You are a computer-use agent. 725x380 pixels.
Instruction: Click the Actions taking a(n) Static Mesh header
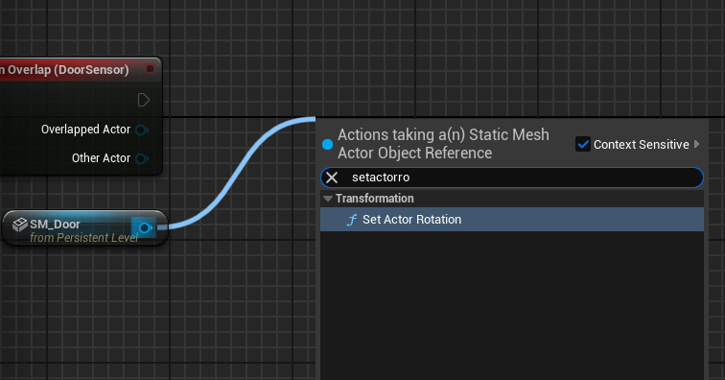pos(443,144)
